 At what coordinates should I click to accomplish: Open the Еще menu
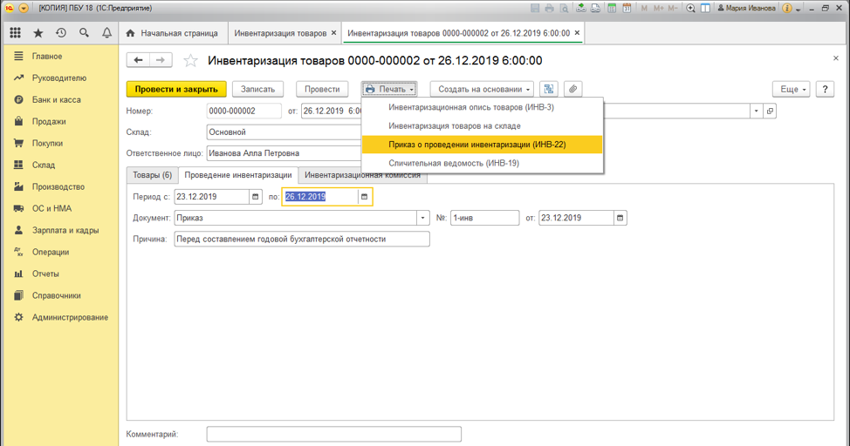[x=792, y=89]
